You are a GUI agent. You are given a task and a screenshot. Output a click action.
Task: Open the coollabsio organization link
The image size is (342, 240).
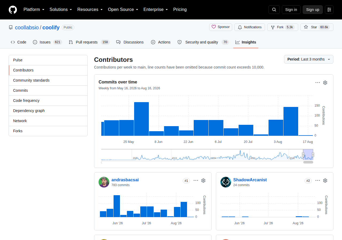pyautogui.click(x=27, y=27)
